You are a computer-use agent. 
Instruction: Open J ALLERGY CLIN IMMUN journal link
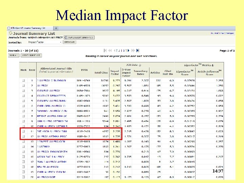tap(52, 80)
